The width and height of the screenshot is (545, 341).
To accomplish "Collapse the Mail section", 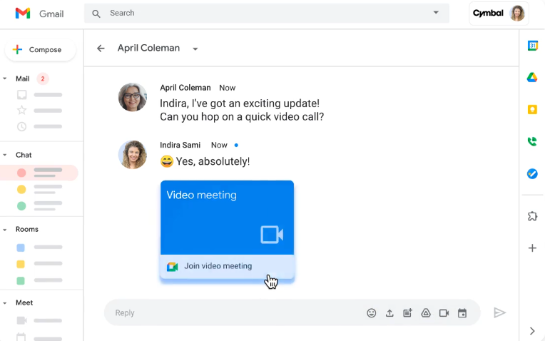I will click(5, 78).
